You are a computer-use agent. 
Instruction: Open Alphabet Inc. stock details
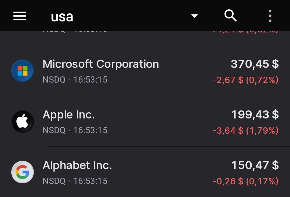coord(77,166)
